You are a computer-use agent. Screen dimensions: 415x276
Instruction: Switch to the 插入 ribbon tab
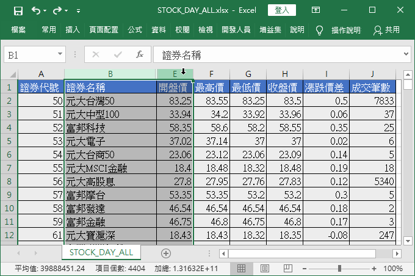click(73, 30)
